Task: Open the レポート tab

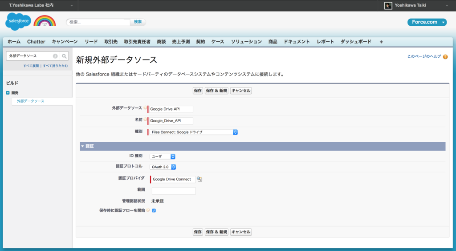Action: tap(326, 42)
